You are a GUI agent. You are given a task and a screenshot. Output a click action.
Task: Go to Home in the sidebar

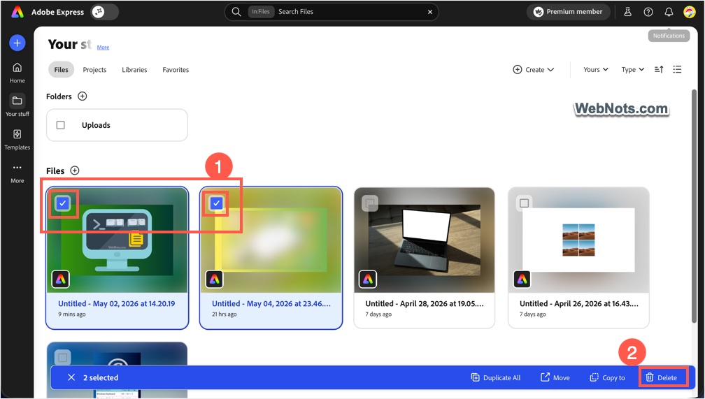(17, 73)
